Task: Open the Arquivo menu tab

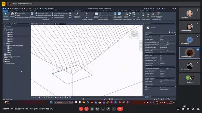Action: tap(5, 11)
